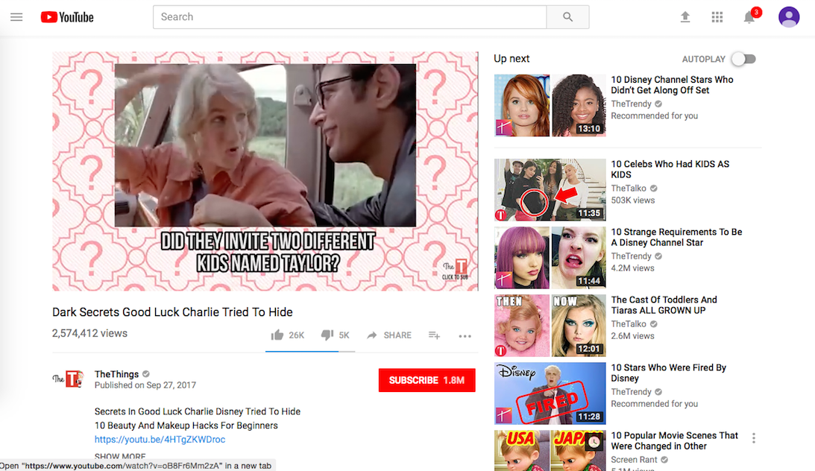The height and width of the screenshot is (471, 815).
Task: Click the T subscribe watermark in video
Action: (456, 270)
